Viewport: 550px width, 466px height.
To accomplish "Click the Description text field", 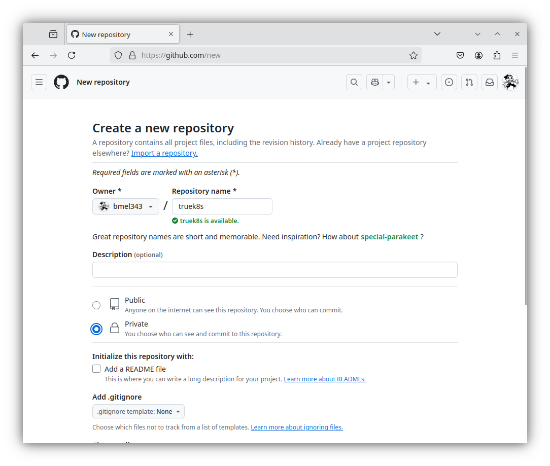I will pos(274,270).
